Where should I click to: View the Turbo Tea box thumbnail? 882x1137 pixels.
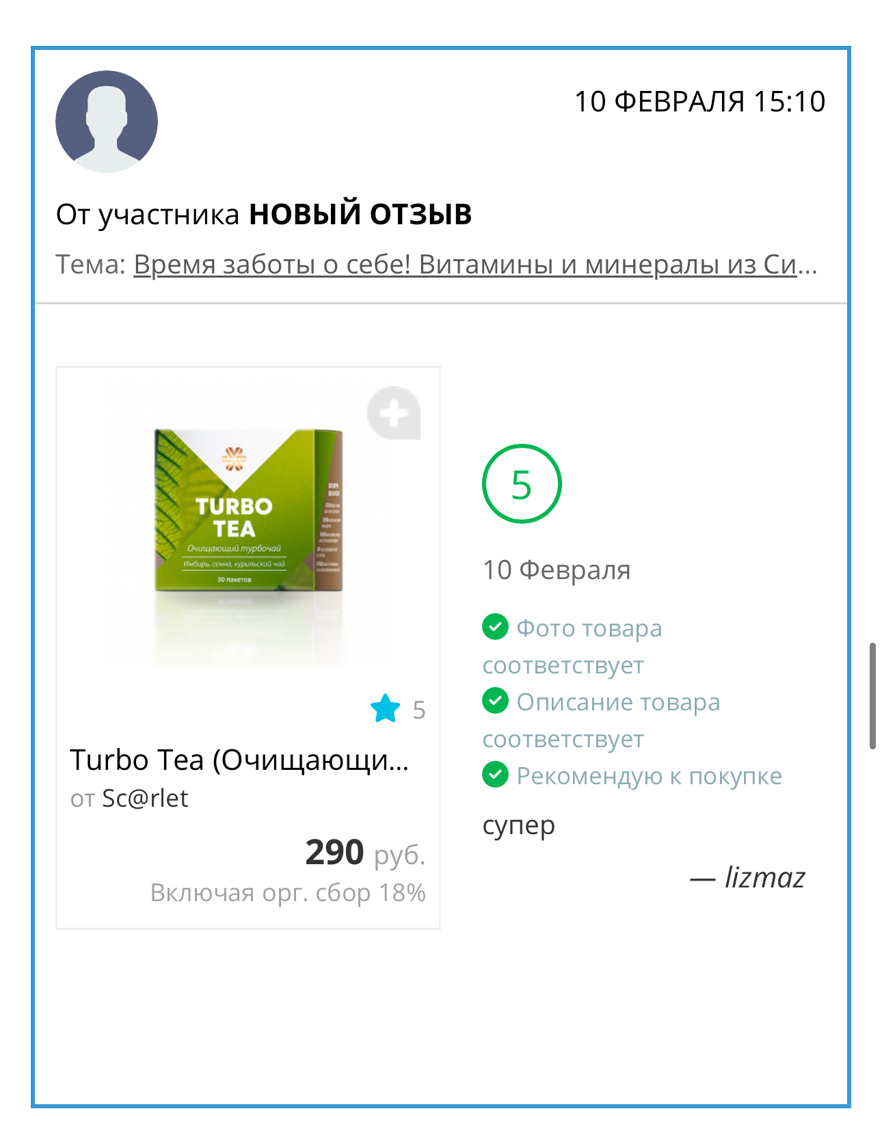[x=248, y=511]
